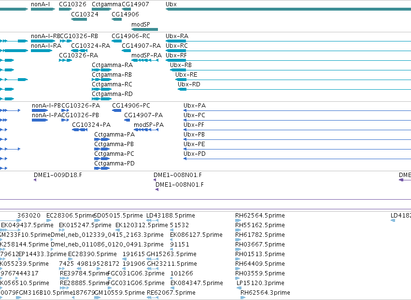Click the Ubx-RB transcript label
This screenshot has width=411, height=300.
point(181,65)
